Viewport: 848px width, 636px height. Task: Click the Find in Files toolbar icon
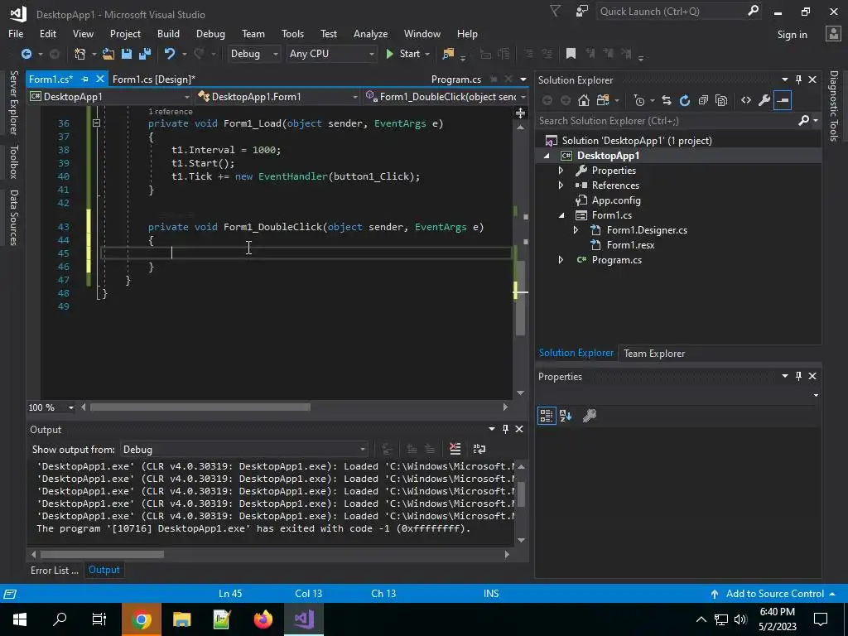point(448,54)
